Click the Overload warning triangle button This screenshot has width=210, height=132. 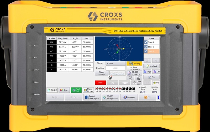point(136,83)
